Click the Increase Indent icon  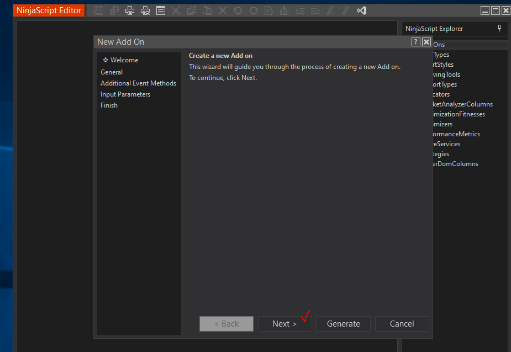315,10
